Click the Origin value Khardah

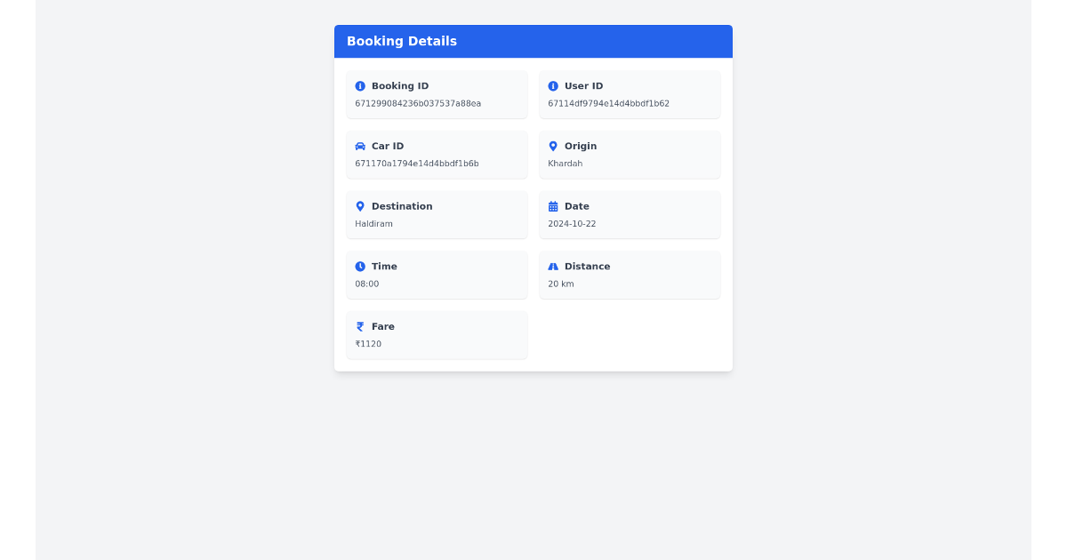tap(566, 163)
